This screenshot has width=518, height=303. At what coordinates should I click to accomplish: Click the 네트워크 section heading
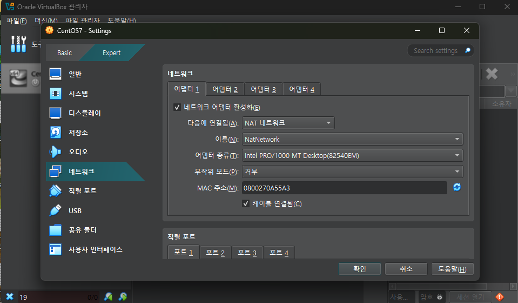(180, 74)
